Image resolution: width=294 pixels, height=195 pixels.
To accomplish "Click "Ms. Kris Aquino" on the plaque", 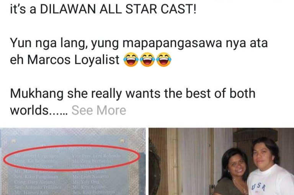I will (x=89, y=187).
